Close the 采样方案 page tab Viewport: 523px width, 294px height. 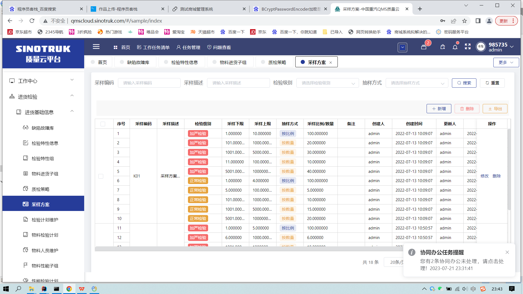331,63
